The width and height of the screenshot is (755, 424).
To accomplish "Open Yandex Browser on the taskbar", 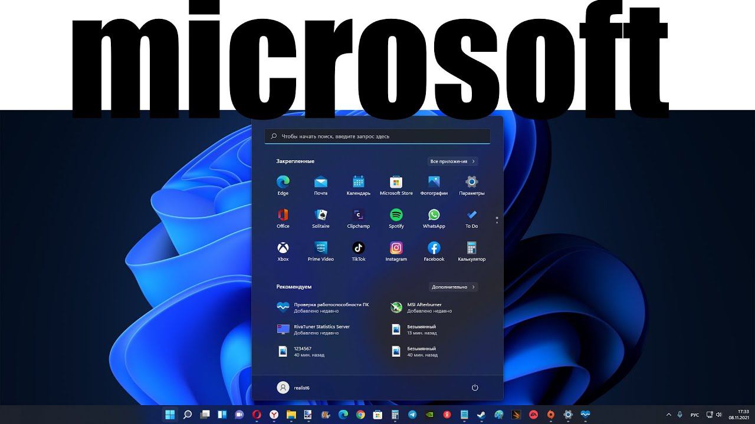I will click(x=274, y=415).
